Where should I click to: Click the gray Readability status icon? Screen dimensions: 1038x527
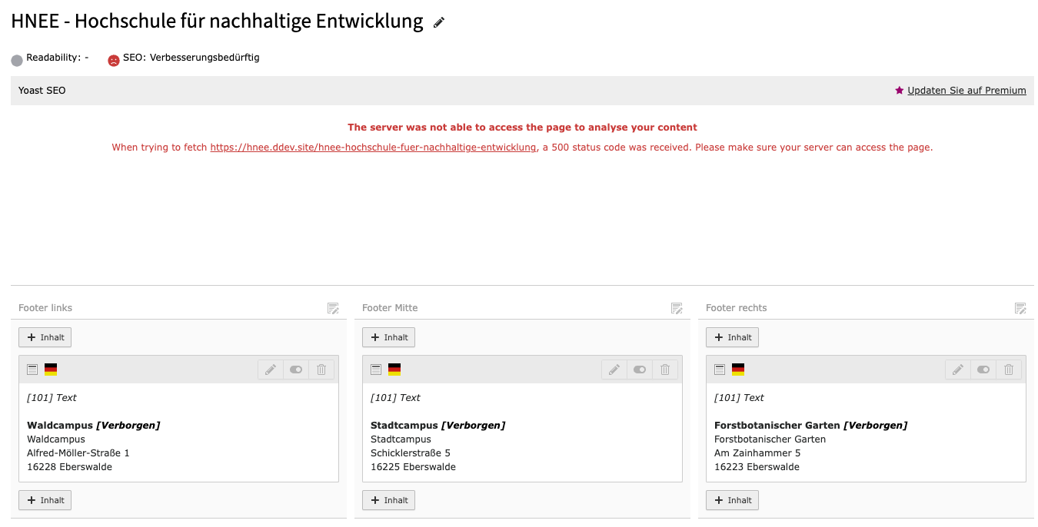16,58
